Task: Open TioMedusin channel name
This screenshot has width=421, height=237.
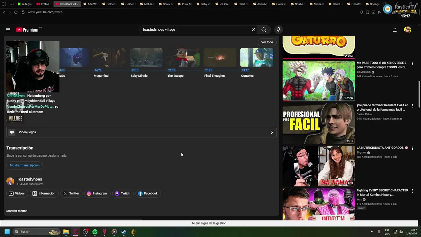Action: 363,72
